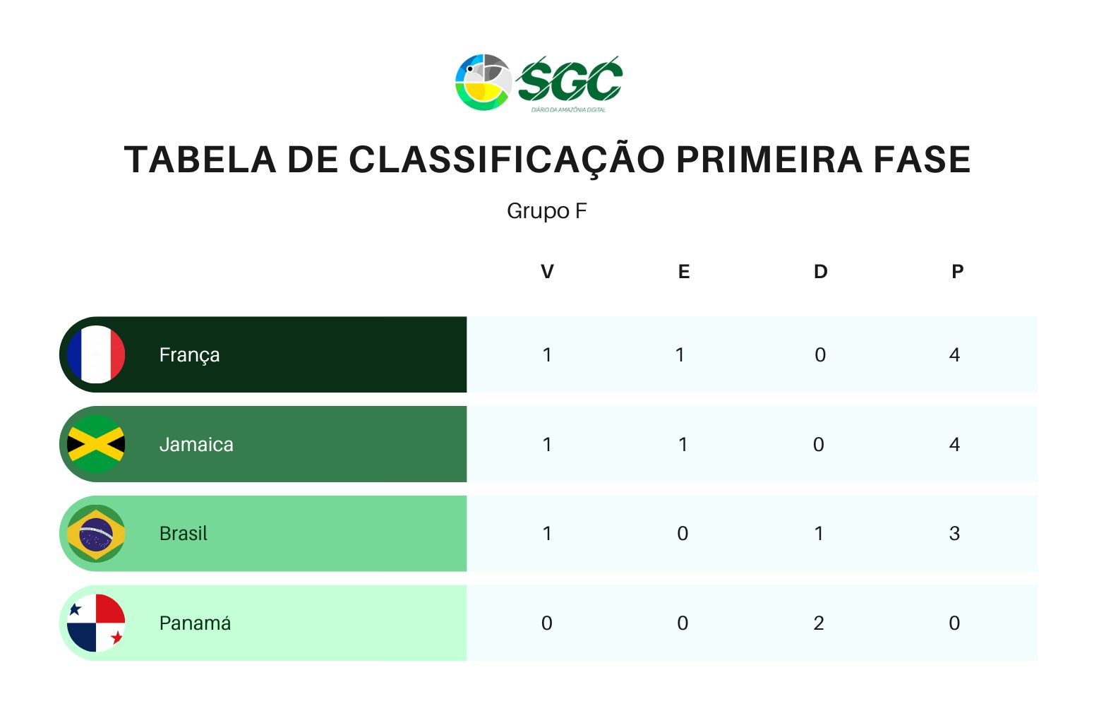Select the Panamá team name
The image size is (1094, 706).
[x=195, y=623]
